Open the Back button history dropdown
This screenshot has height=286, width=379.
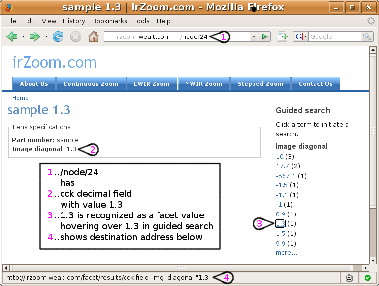click(23, 37)
